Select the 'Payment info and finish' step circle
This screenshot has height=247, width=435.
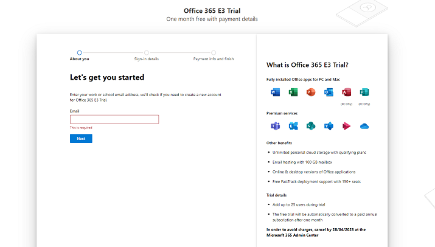214,53
